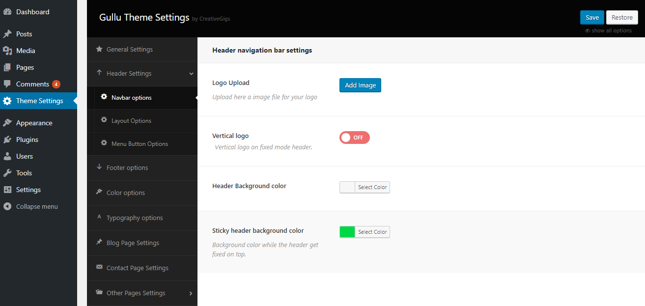Click the Comments speech bubble icon
The image size is (645, 306).
[x=7, y=84]
